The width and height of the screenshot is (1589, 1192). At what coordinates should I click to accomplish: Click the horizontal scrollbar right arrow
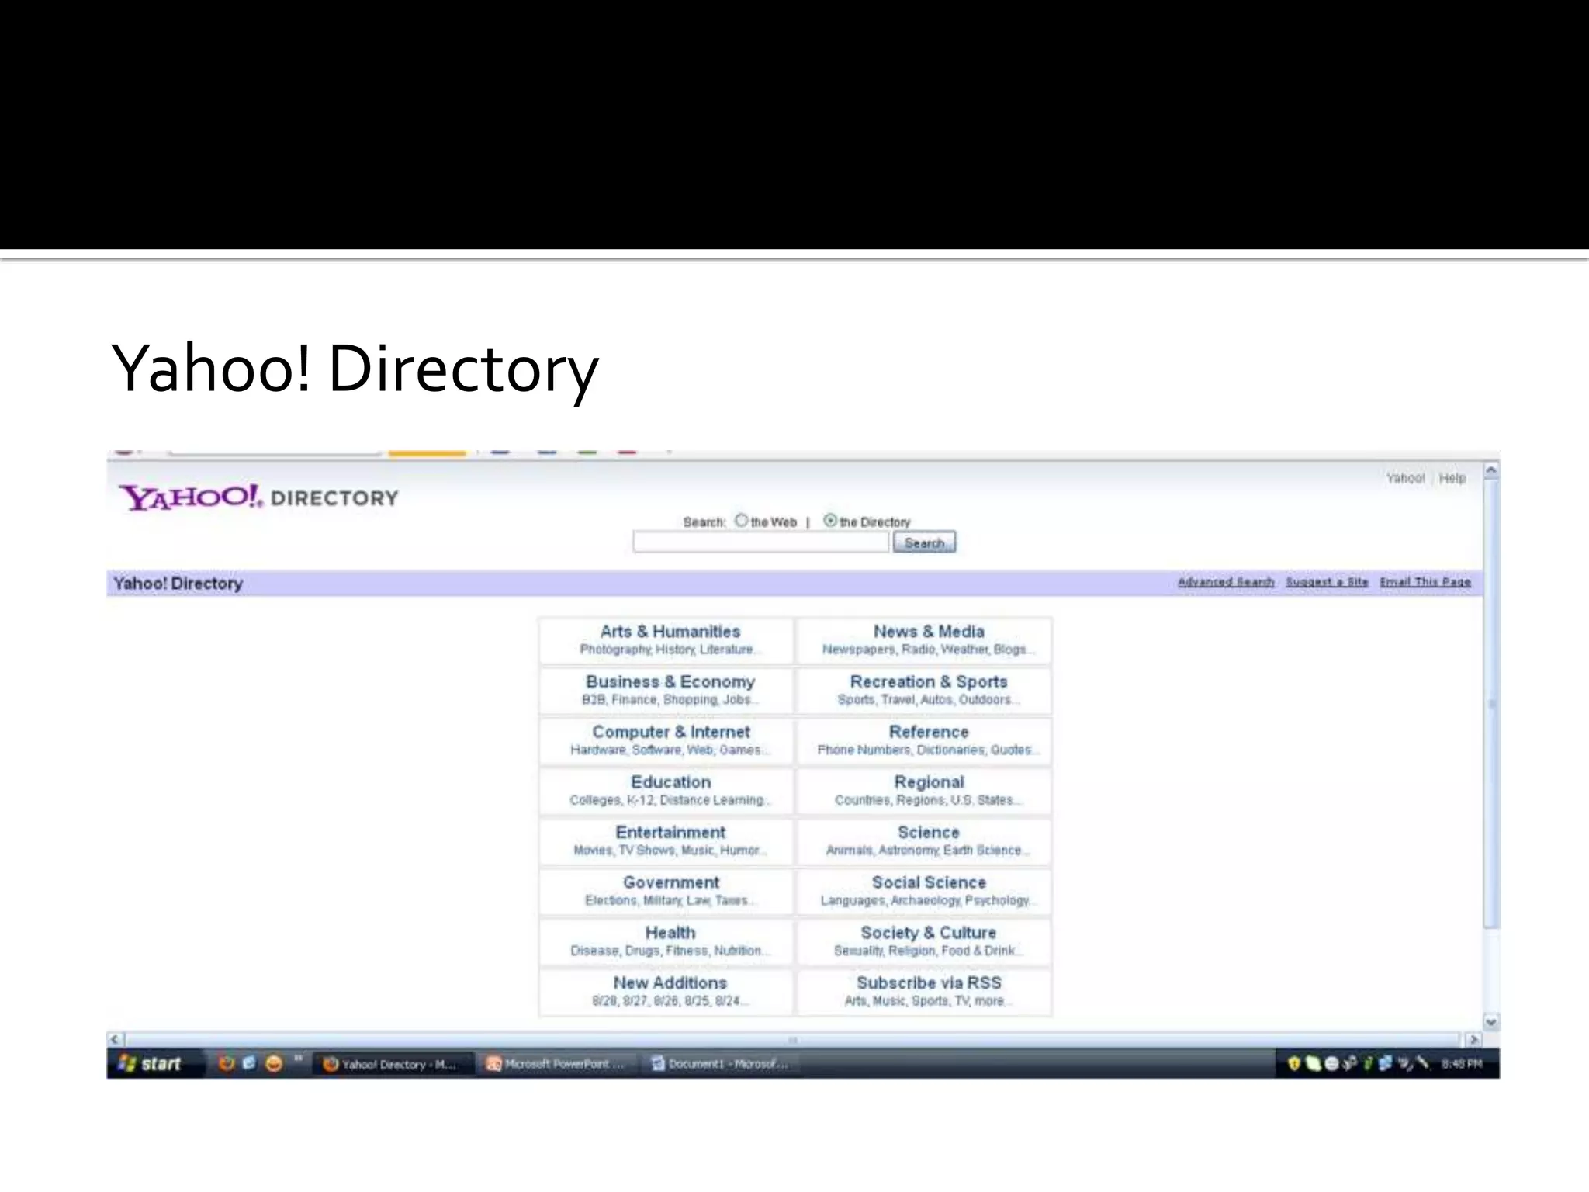pyautogui.click(x=1473, y=1039)
